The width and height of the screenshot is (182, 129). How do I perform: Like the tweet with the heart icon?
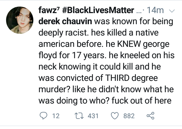click(x=115, y=116)
